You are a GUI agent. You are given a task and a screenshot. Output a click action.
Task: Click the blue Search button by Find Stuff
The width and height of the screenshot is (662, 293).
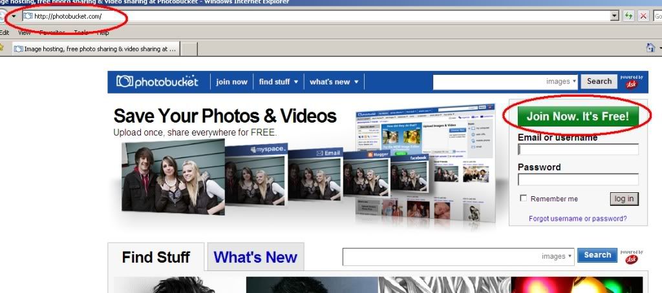pos(597,255)
